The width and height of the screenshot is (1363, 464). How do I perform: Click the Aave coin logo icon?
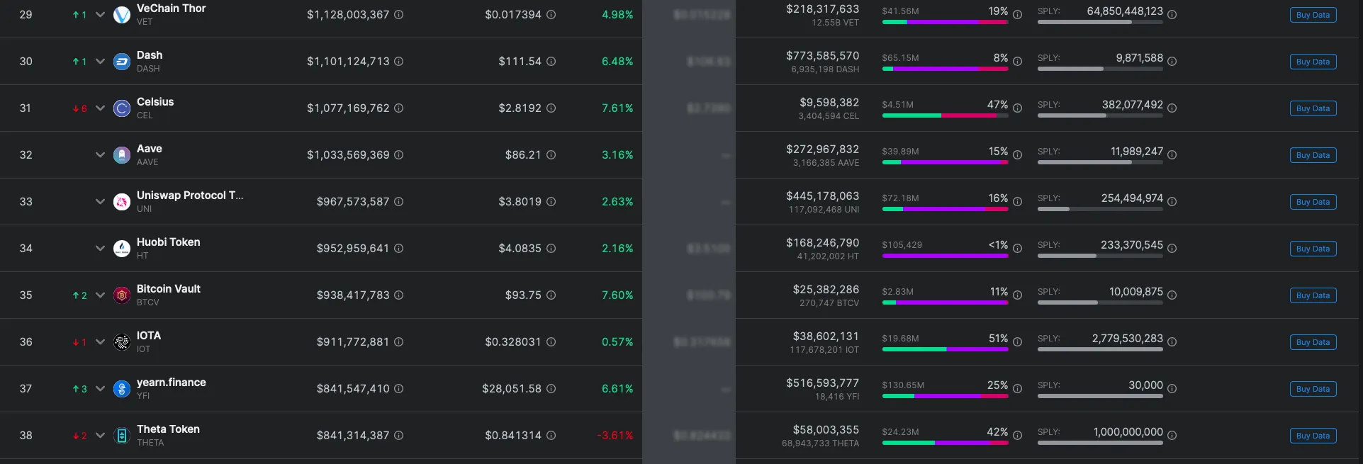[x=122, y=155]
